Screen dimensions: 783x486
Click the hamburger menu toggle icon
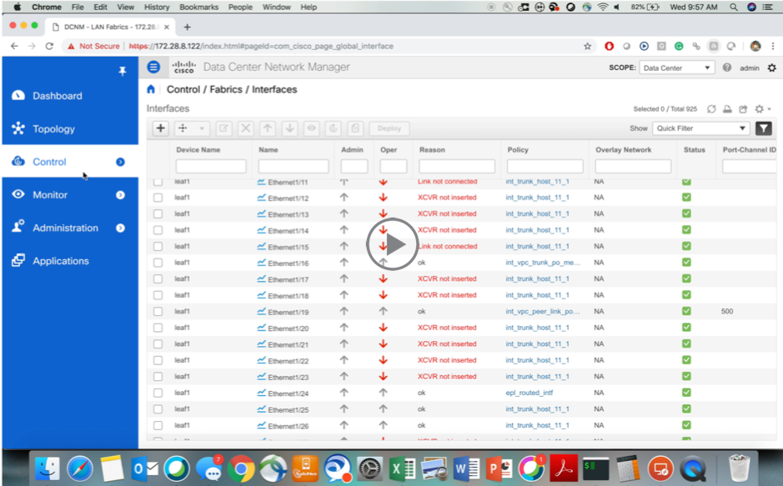point(153,68)
